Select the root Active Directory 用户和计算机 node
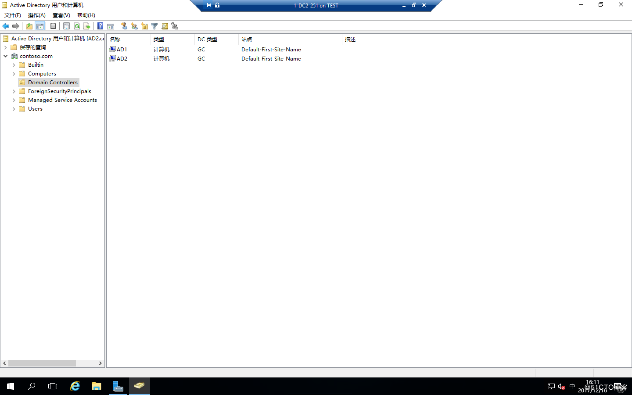 pyautogui.click(x=54, y=39)
